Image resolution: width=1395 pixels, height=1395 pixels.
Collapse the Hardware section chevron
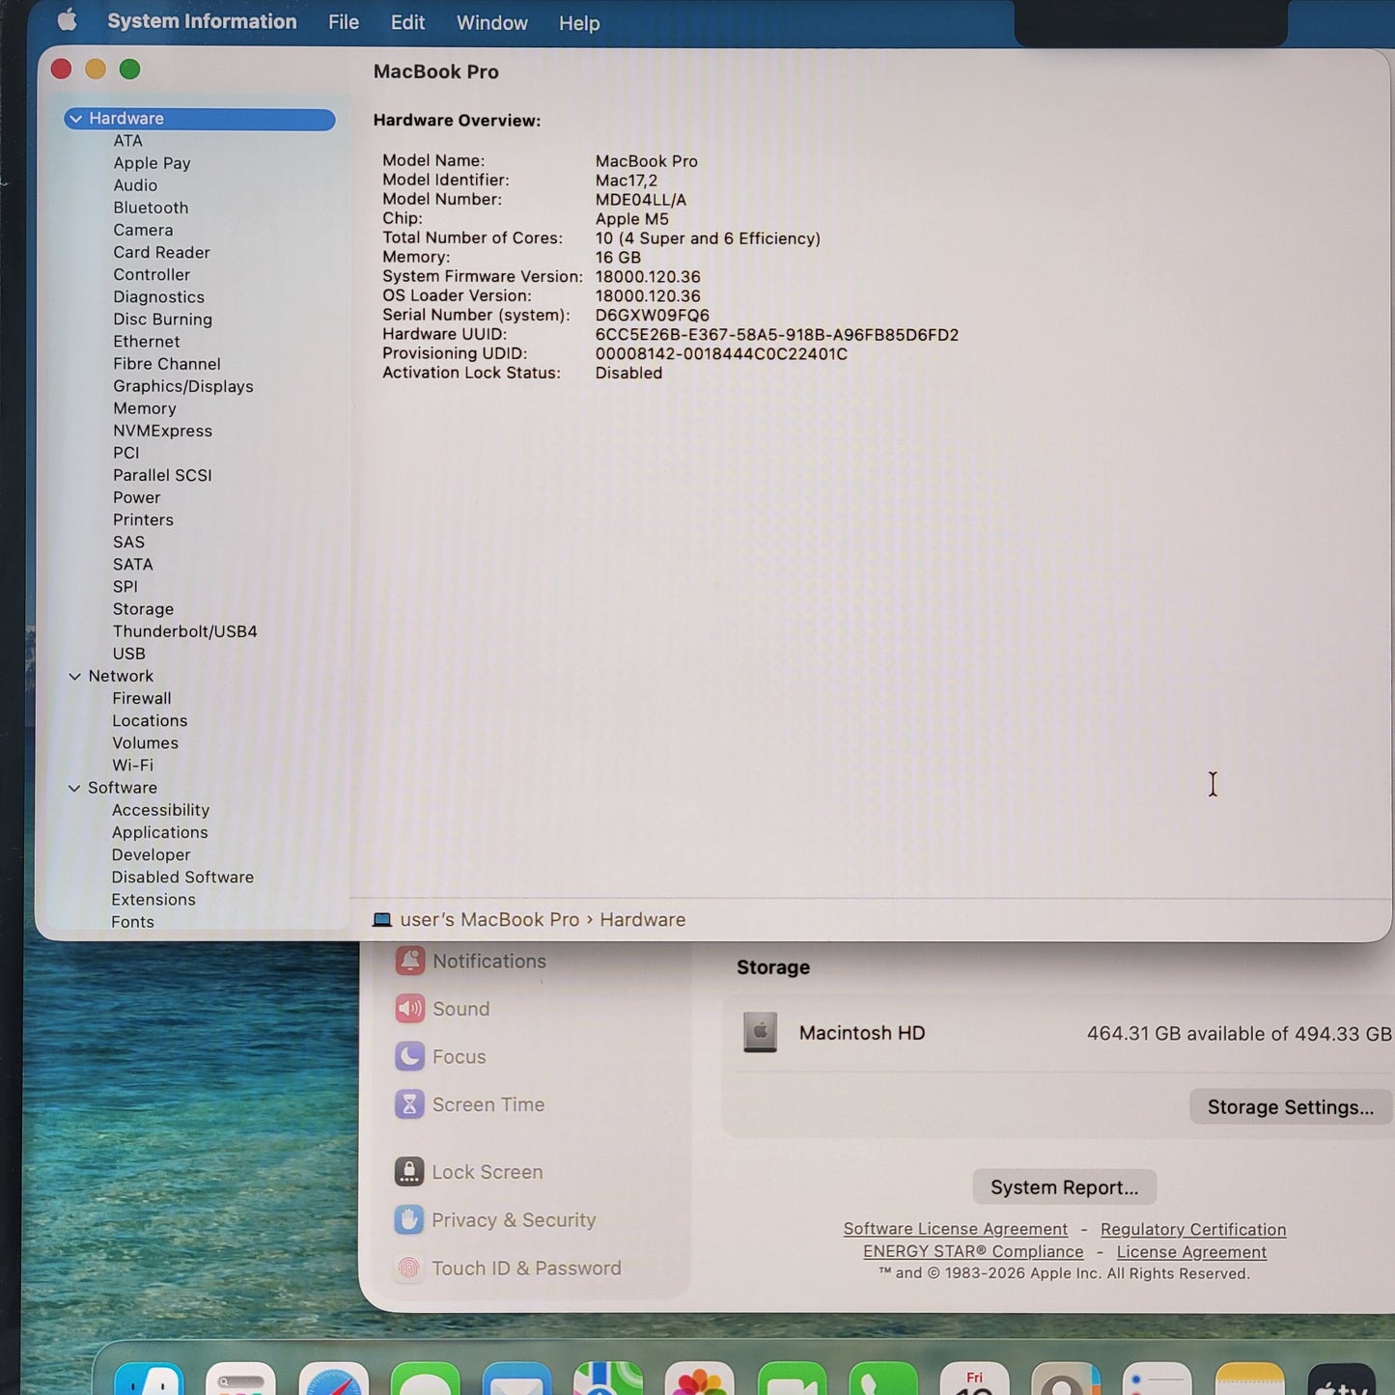(x=75, y=119)
